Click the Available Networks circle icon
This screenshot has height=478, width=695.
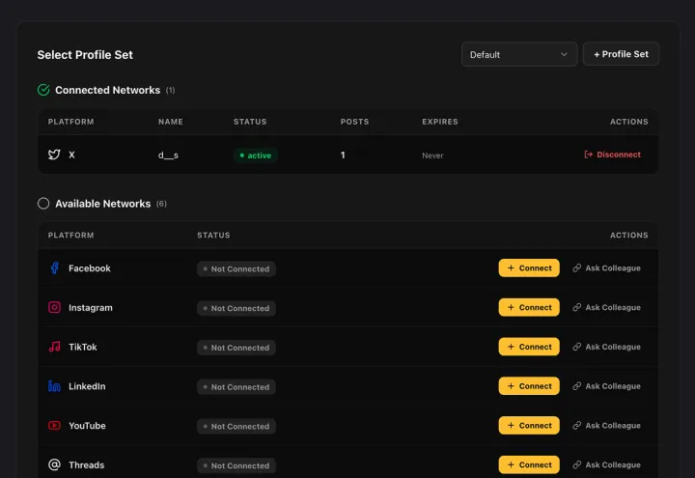pos(43,204)
